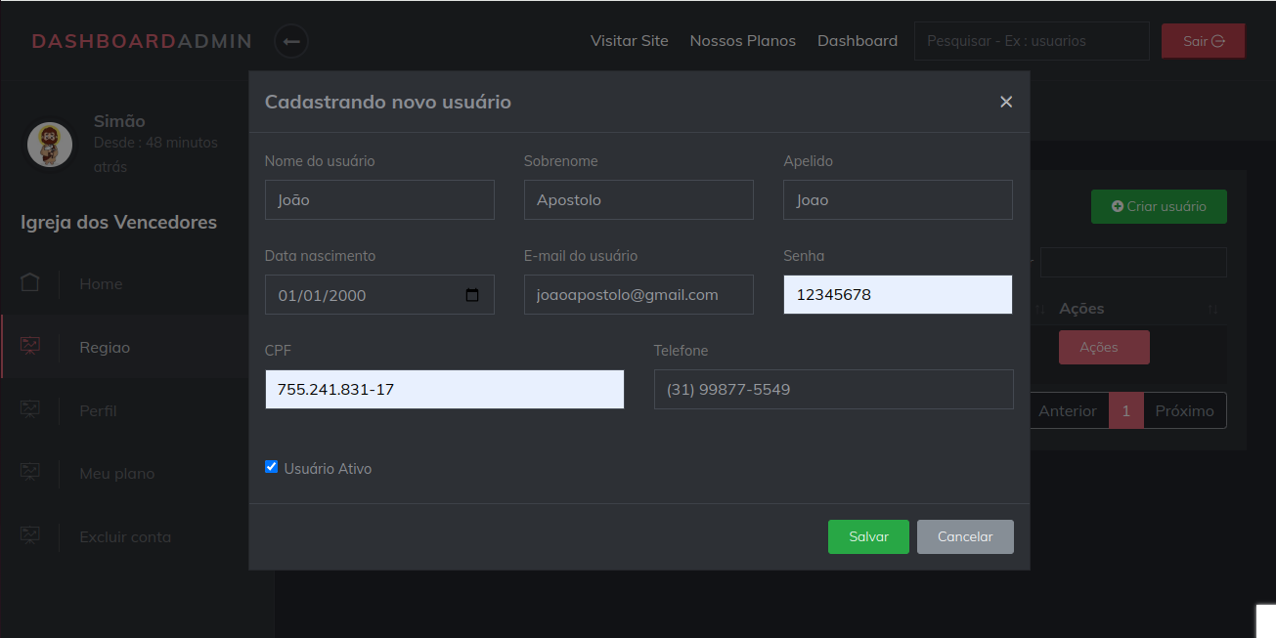Image resolution: width=1276 pixels, height=638 pixels.
Task: Click the Sair logout button
Action: click(1203, 41)
